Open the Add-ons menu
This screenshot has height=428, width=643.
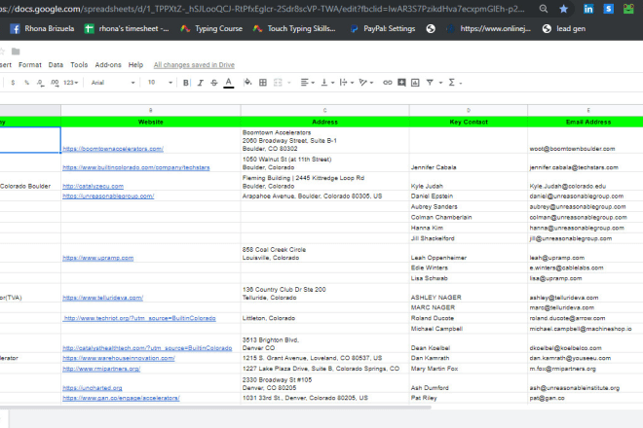[108, 65]
